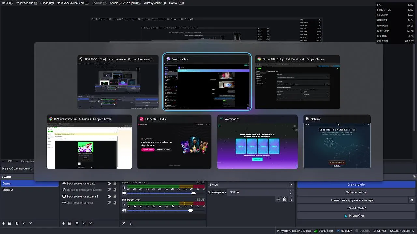
Task: Open the Файл menu
Action: click(x=7, y=3)
